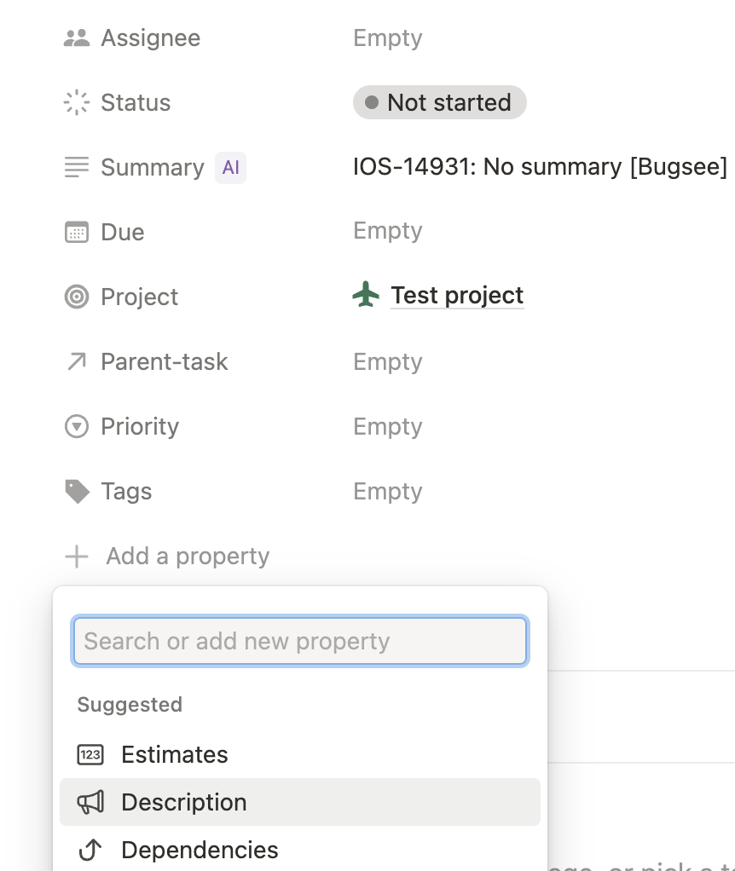This screenshot has height=871, width=735.
Task: Select Estimates from suggested properties
Action: (x=175, y=754)
